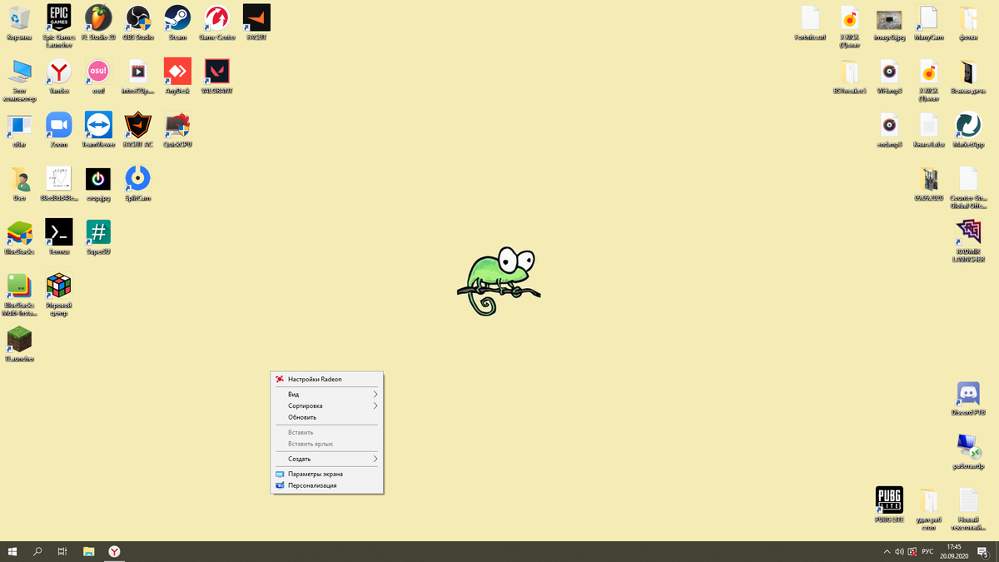Select the RADMIR LAUNCHER icon
Screen dimensions: 999x562
[968, 241]
